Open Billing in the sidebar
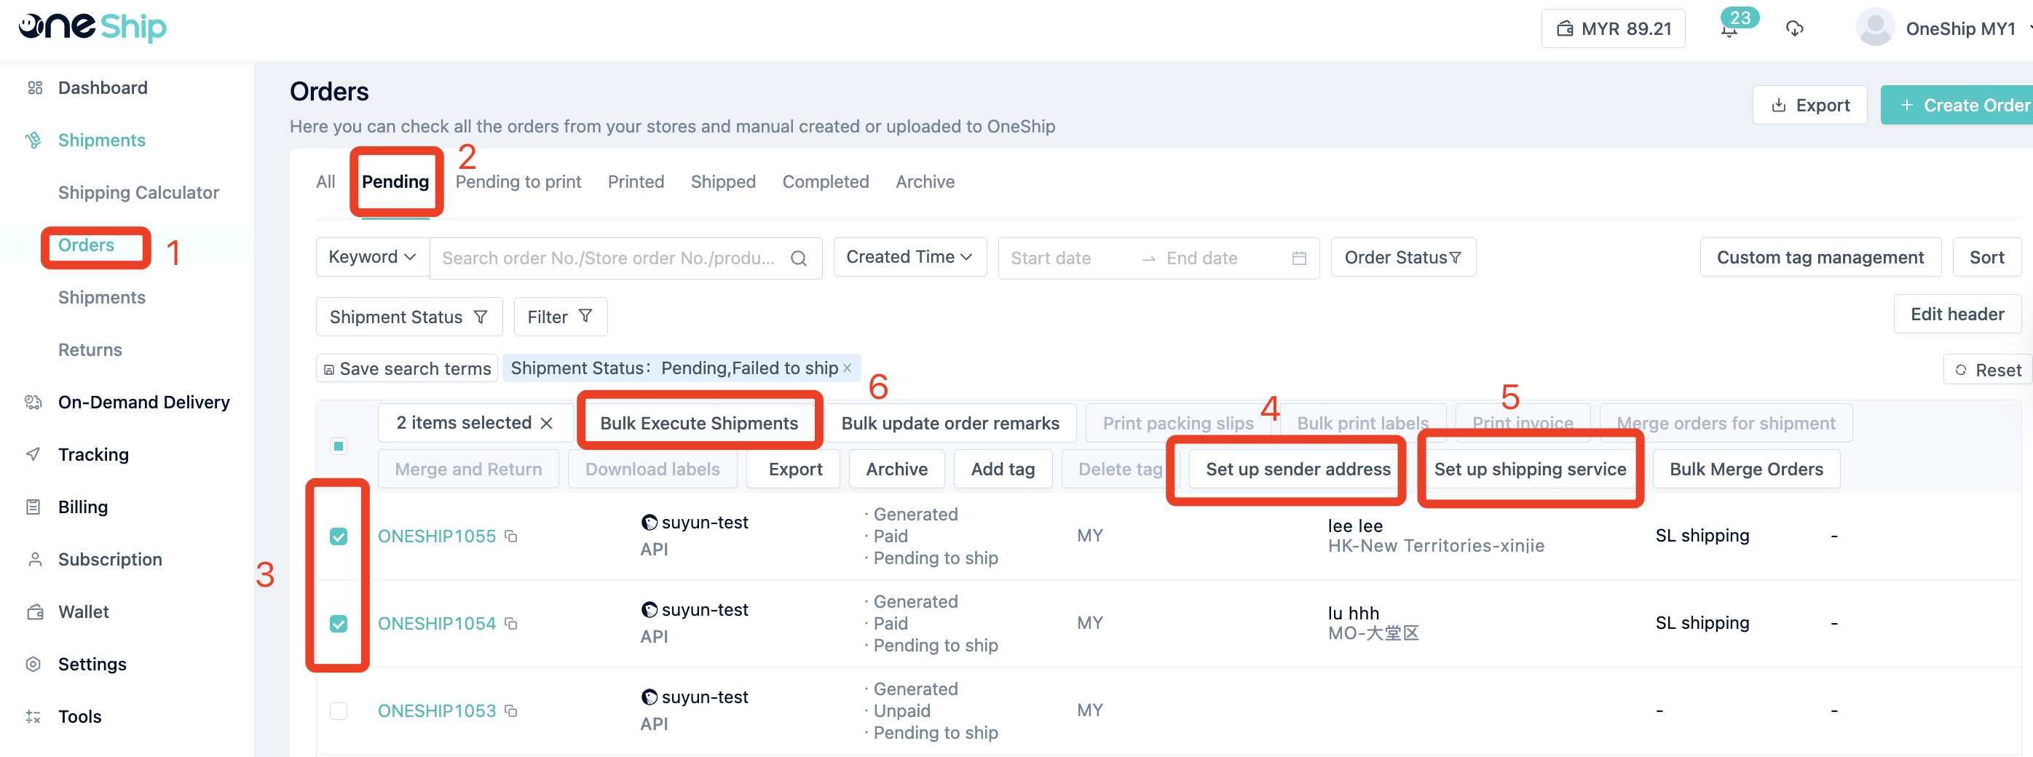 tap(83, 507)
